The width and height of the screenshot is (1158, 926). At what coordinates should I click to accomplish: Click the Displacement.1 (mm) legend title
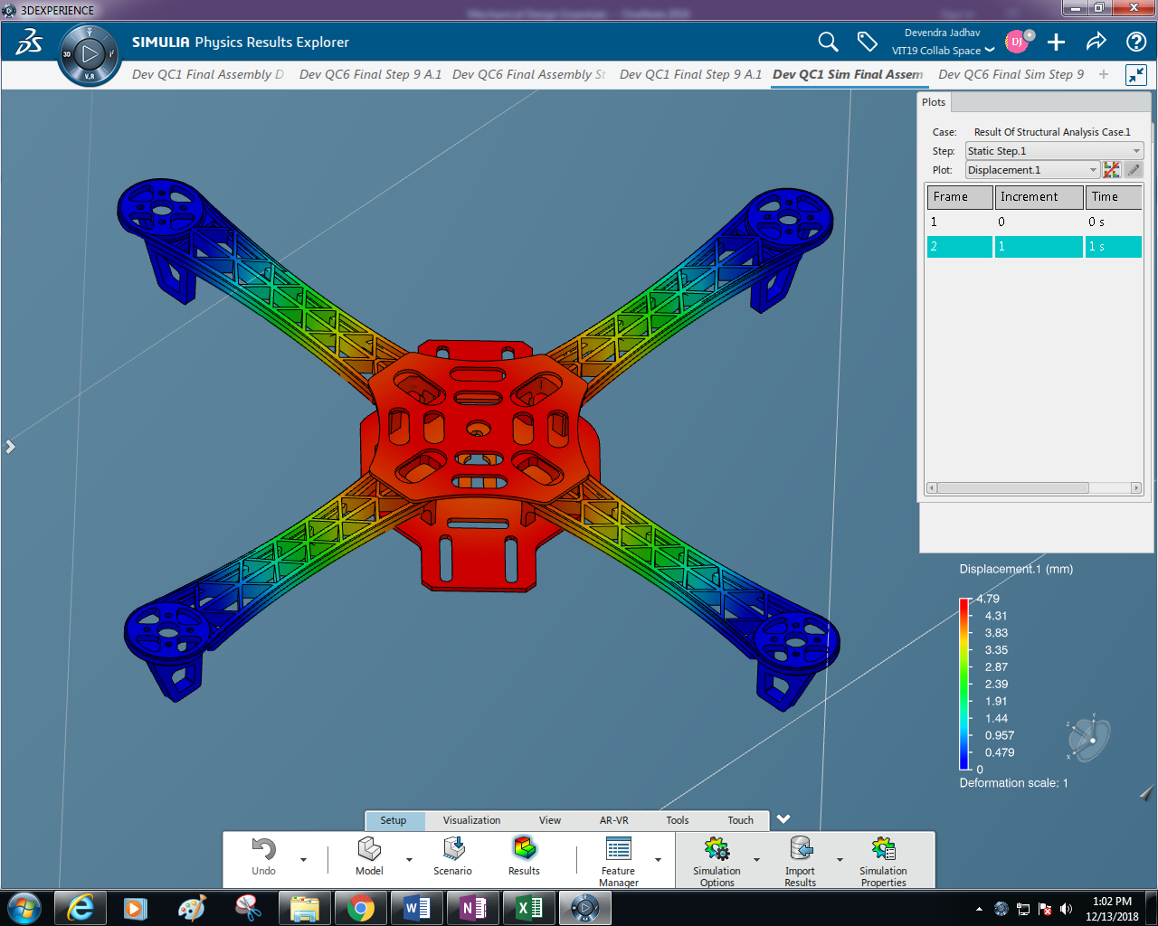pyautogui.click(x=1016, y=569)
